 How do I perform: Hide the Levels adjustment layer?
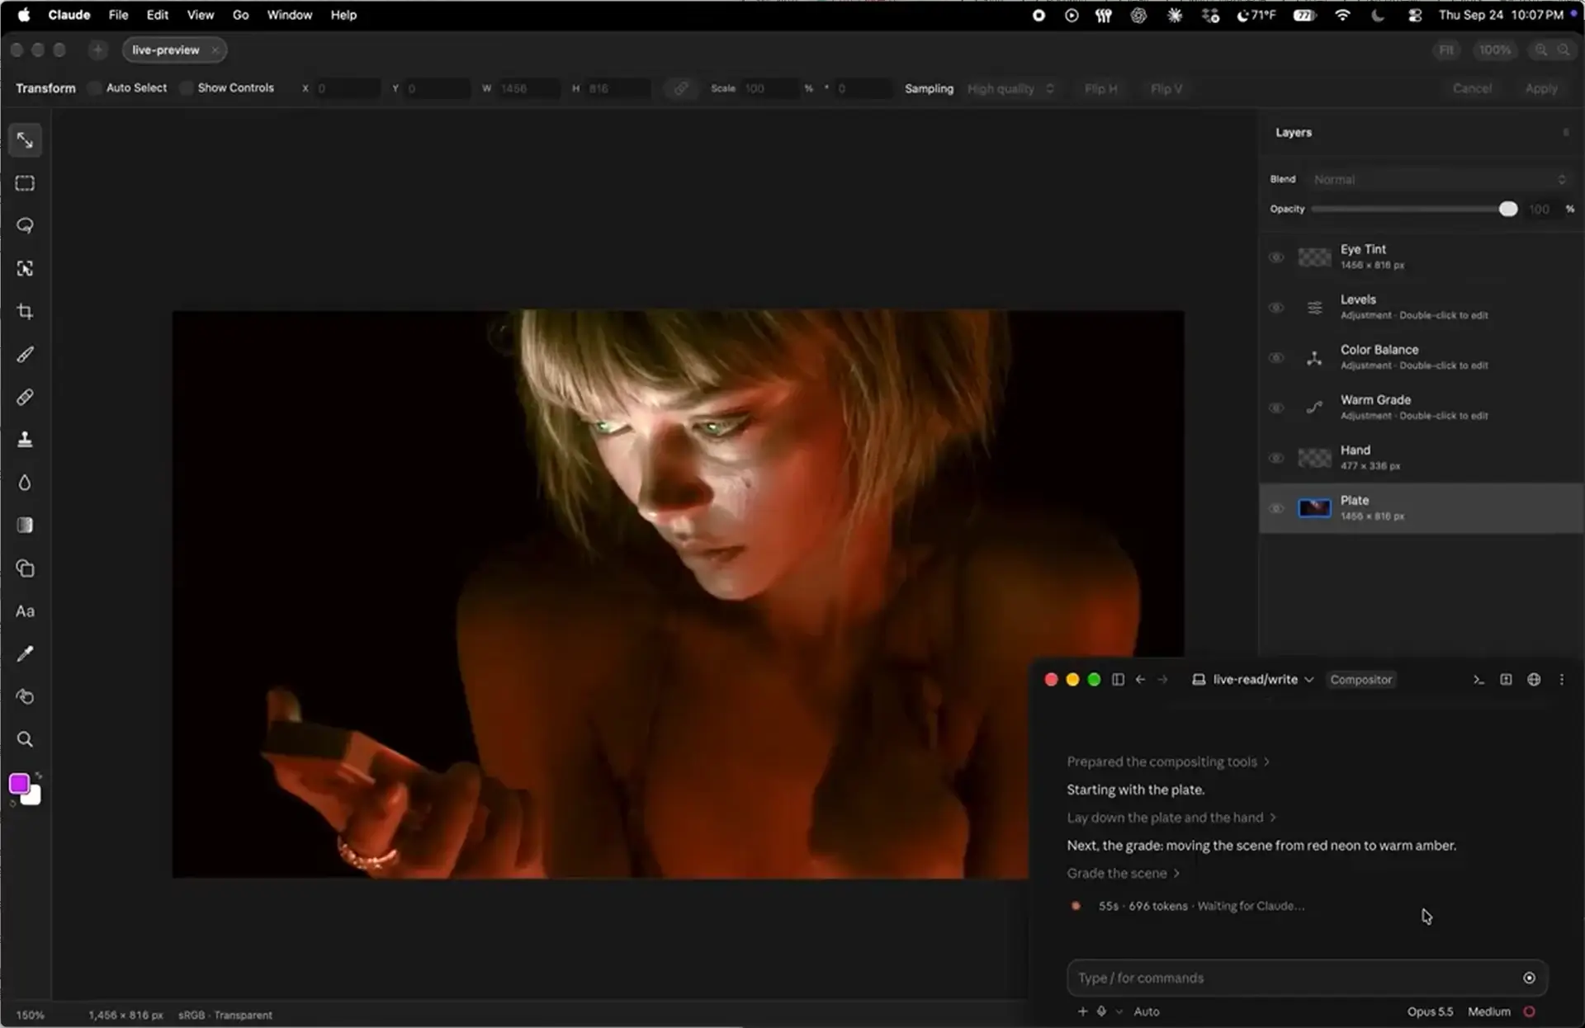pyautogui.click(x=1276, y=308)
